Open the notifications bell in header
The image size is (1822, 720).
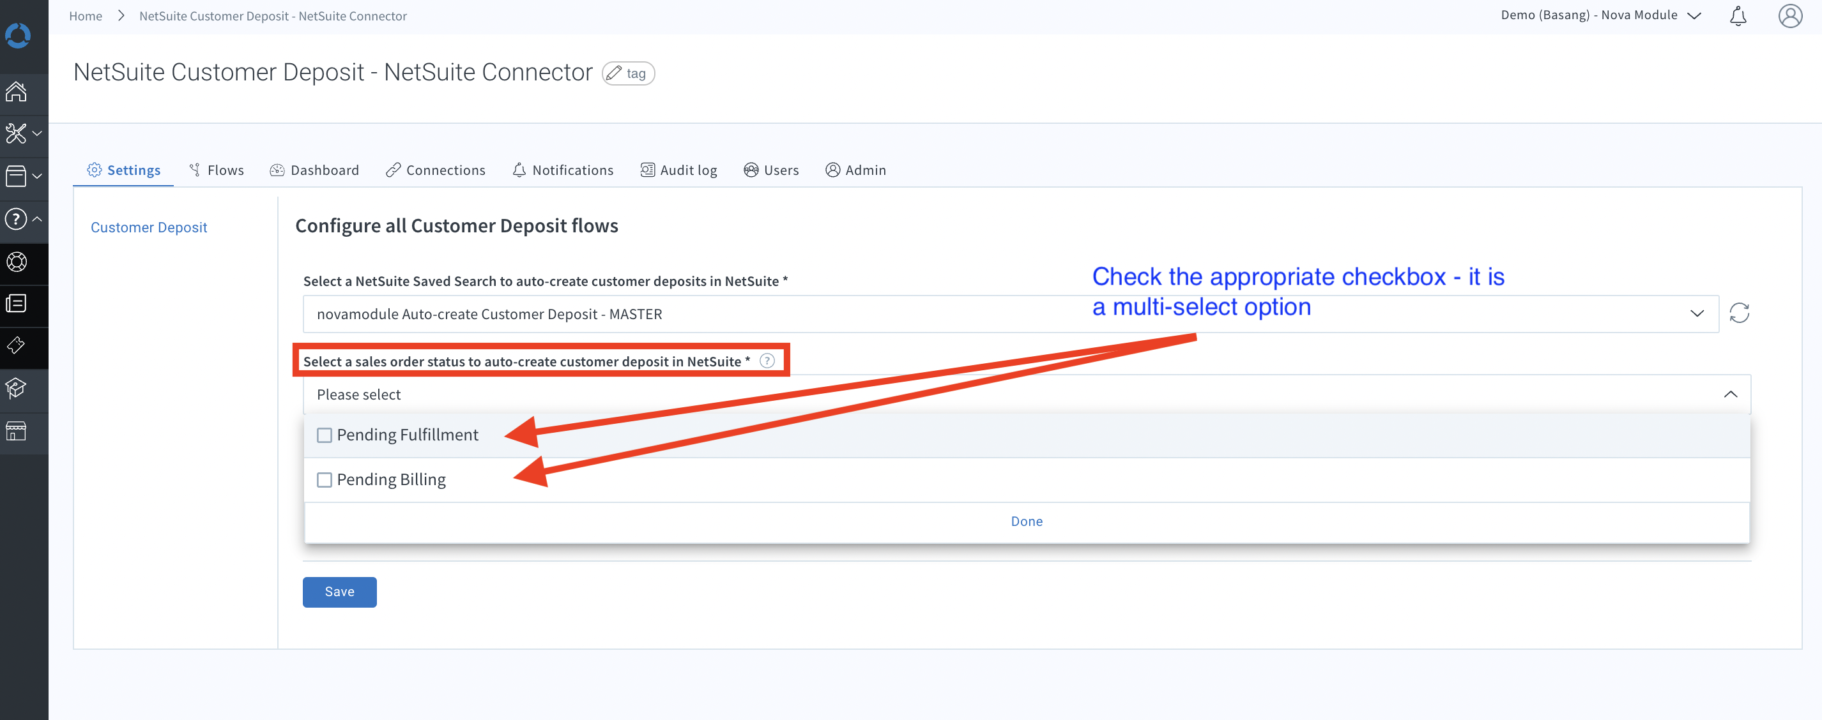coord(1738,15)
